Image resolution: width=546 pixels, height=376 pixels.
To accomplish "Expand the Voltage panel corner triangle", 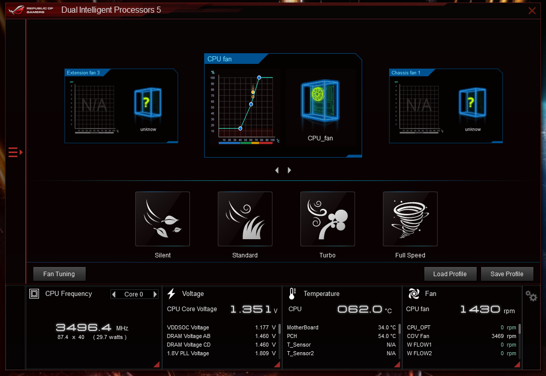I will [x=277, y=364].
